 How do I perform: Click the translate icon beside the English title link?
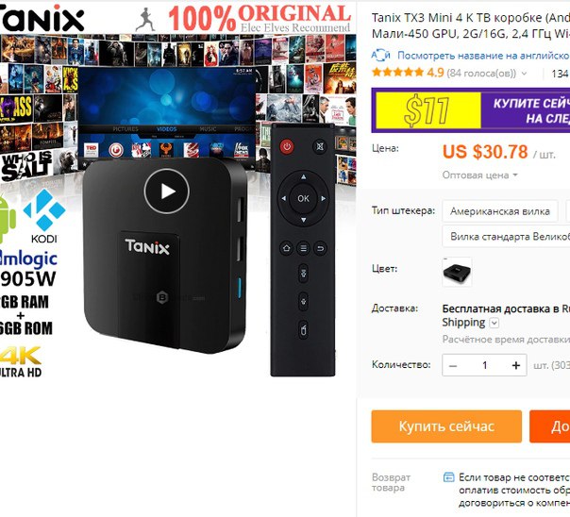(380, 56)
